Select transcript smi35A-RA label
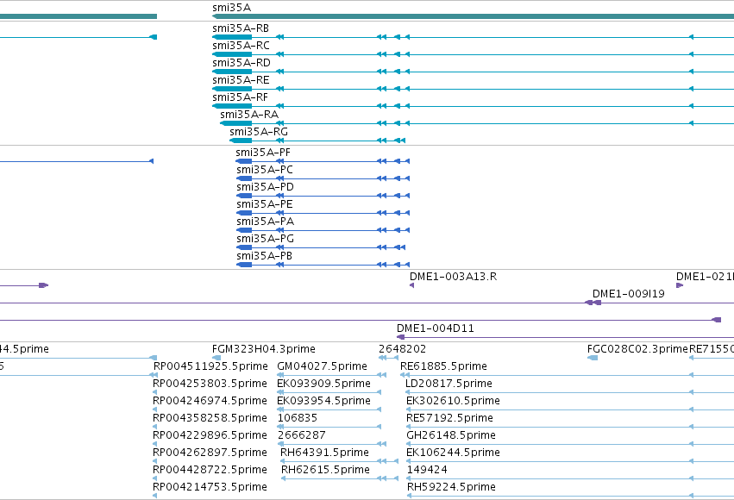This screenshot has width=734, height=500. pyautogui.click(x=249, y=115)
